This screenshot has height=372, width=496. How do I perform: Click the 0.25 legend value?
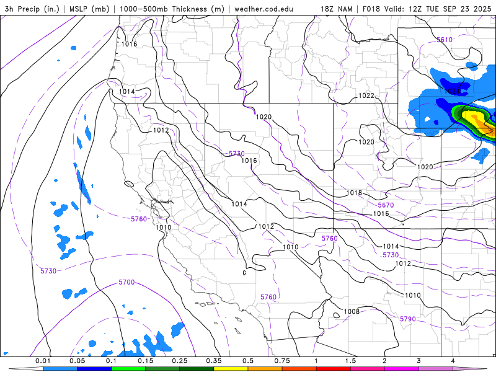click(180, 361)
